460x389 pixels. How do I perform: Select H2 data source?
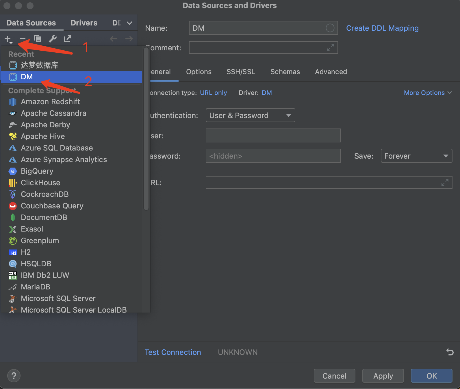(72, 252)
